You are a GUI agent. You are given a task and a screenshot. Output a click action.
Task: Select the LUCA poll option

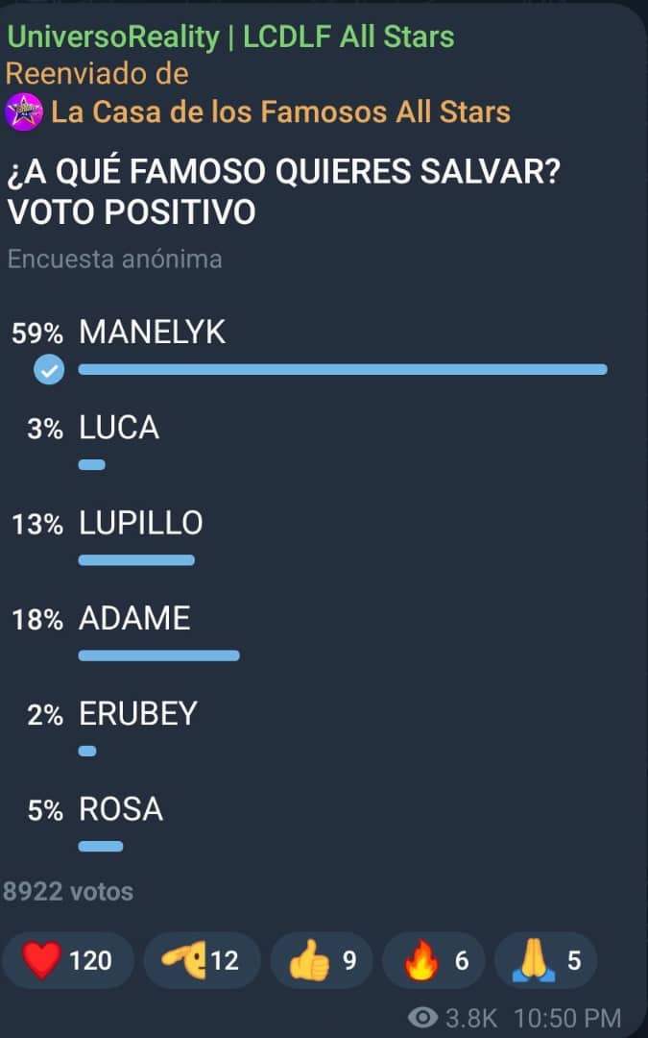tap(119, 428)
